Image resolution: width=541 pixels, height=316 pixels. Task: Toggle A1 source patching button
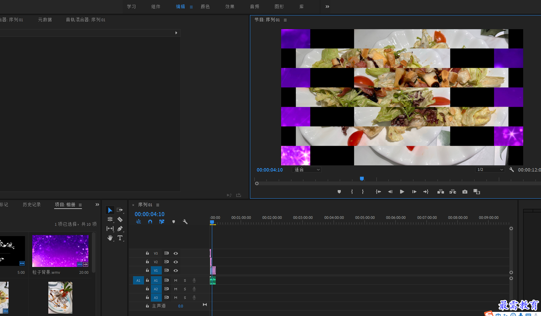138,280
